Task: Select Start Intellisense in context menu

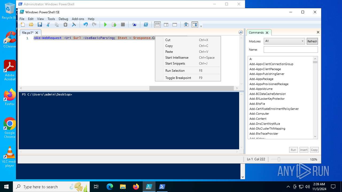Action: (x=188, y=58)
